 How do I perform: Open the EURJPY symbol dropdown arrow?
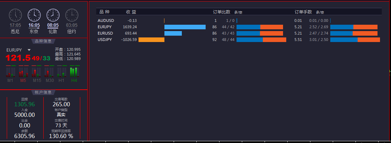pyautogui.click(x=29, y=50)
